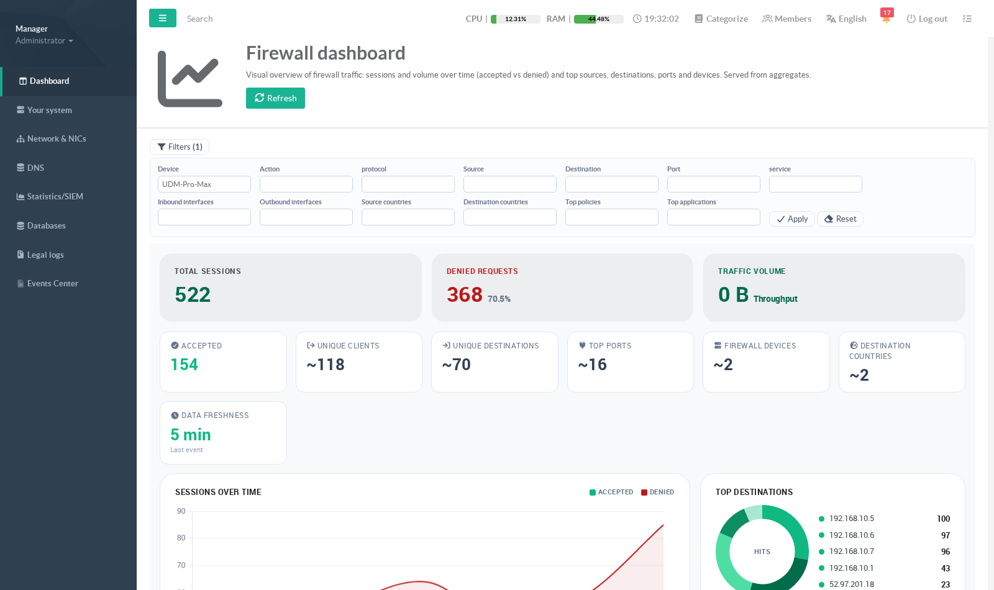Apply the firewall filters

pyautogui.click(x=792, y=219)
